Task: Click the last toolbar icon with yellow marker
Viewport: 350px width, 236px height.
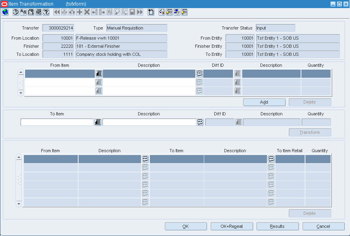Action: (184, 12)
